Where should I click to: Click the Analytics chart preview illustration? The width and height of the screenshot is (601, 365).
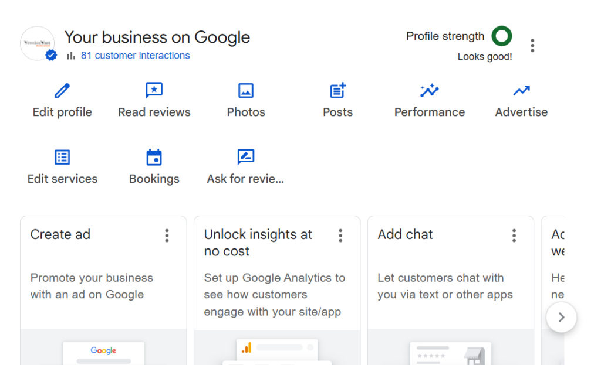[277, 351]
